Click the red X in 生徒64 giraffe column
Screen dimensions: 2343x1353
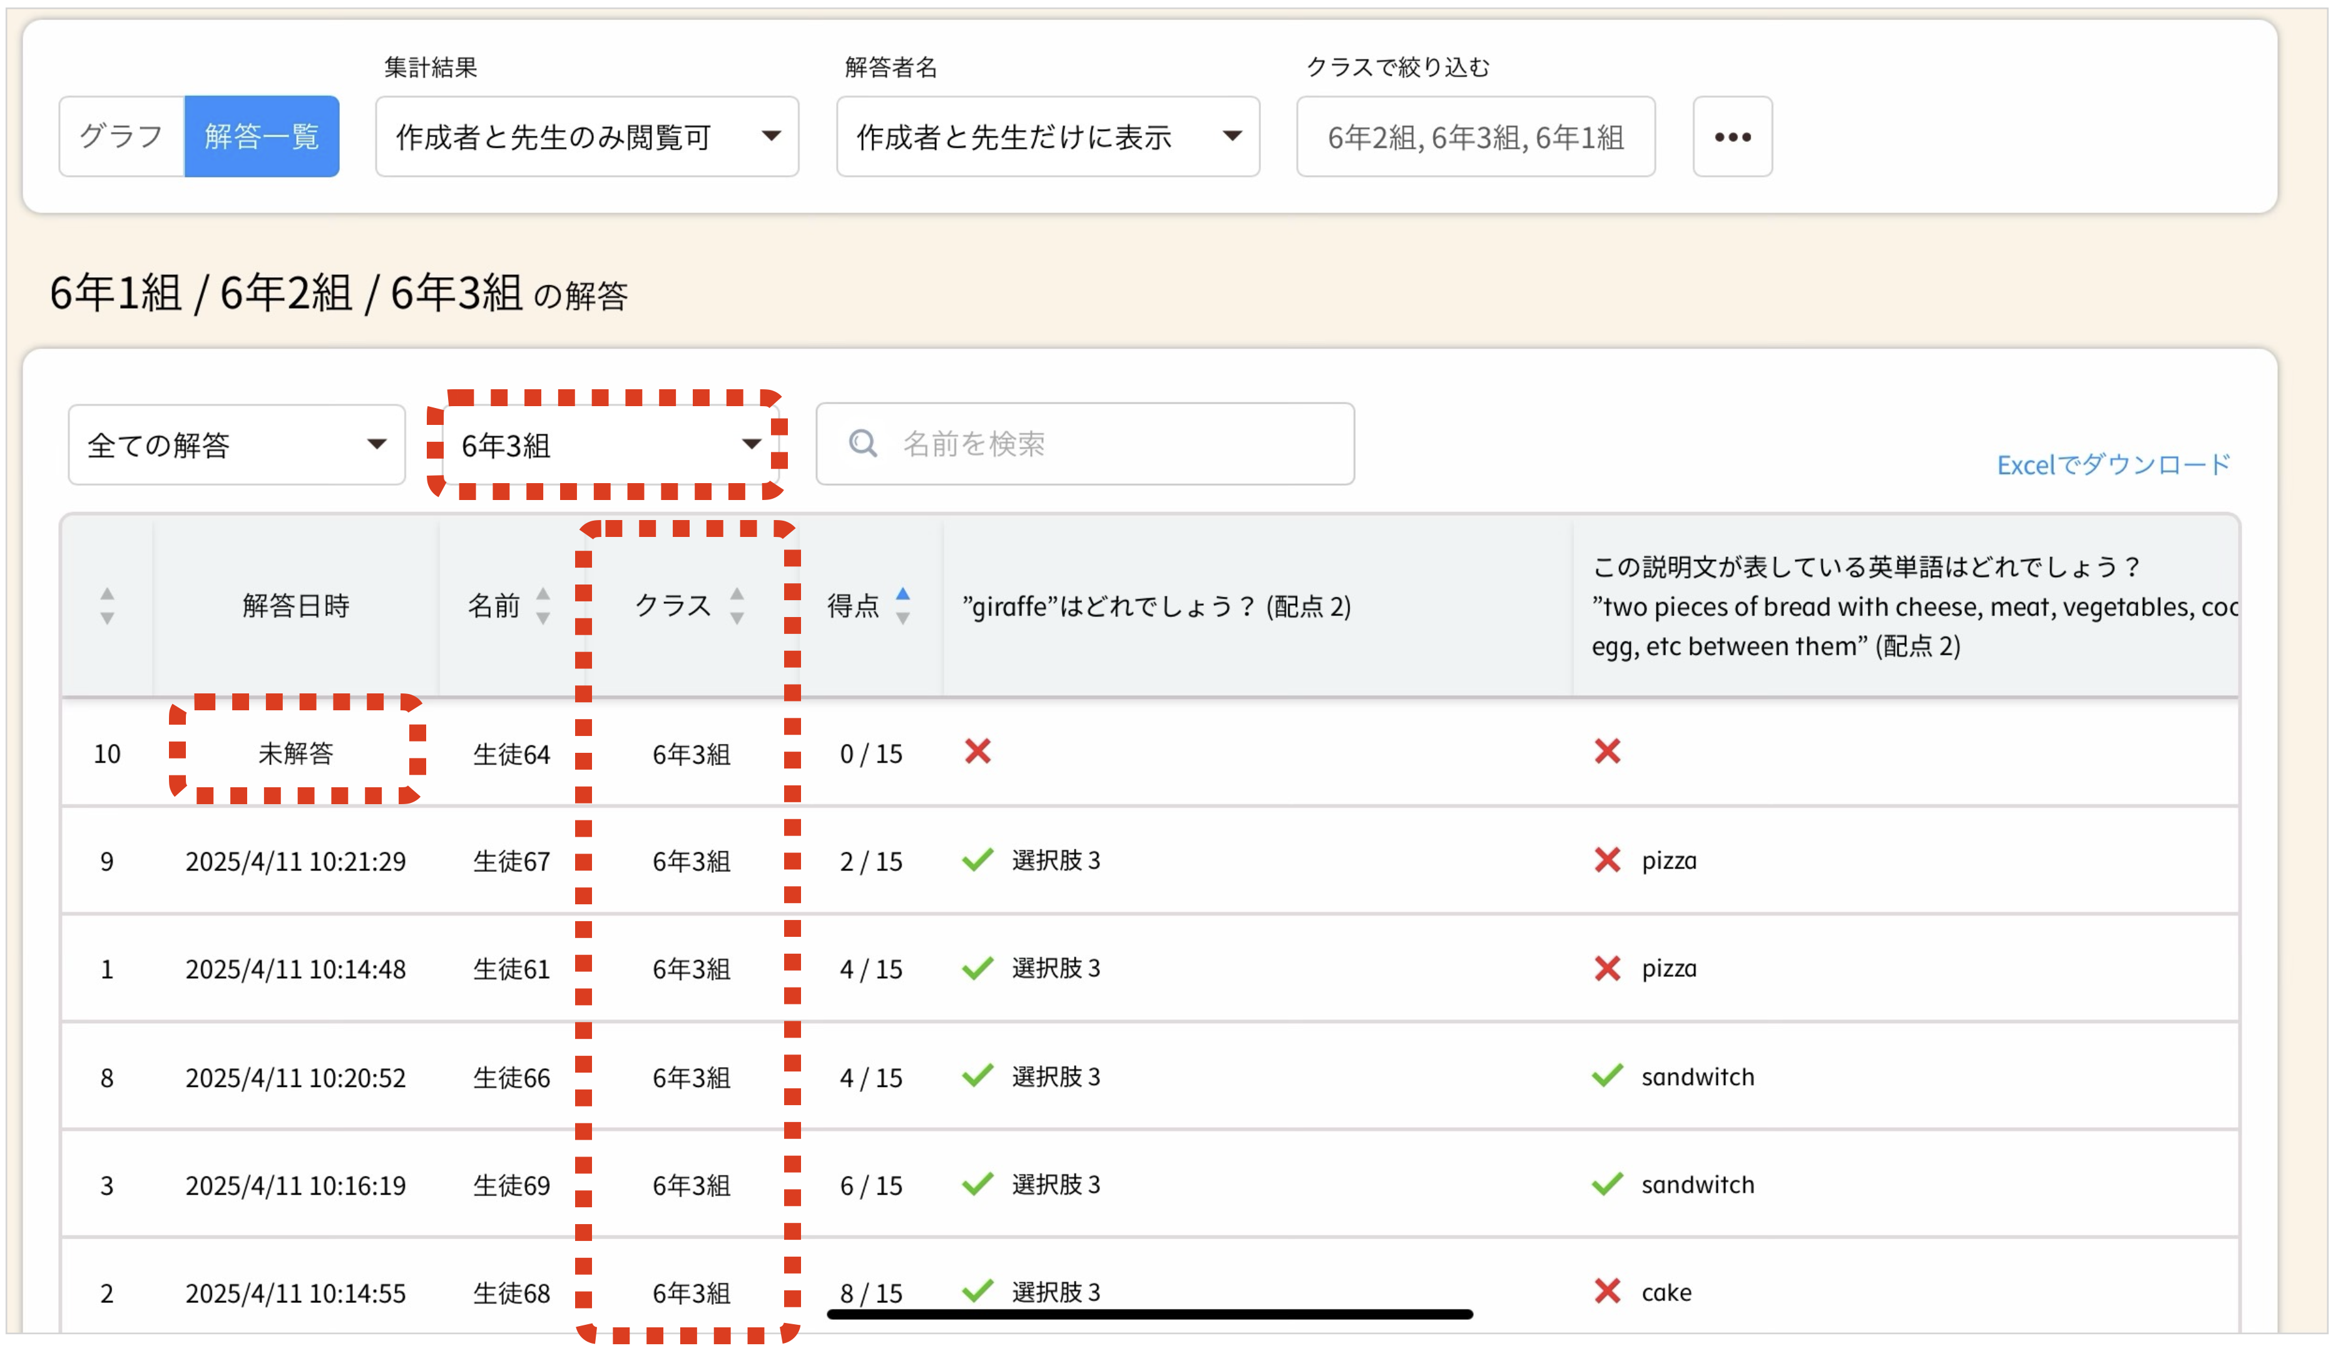coord(978,751)
